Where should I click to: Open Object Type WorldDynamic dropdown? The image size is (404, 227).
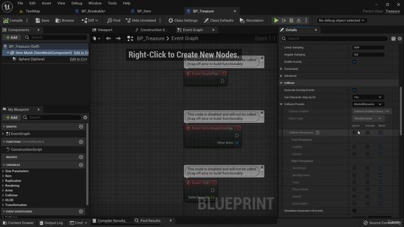click(x=368, y=119)
